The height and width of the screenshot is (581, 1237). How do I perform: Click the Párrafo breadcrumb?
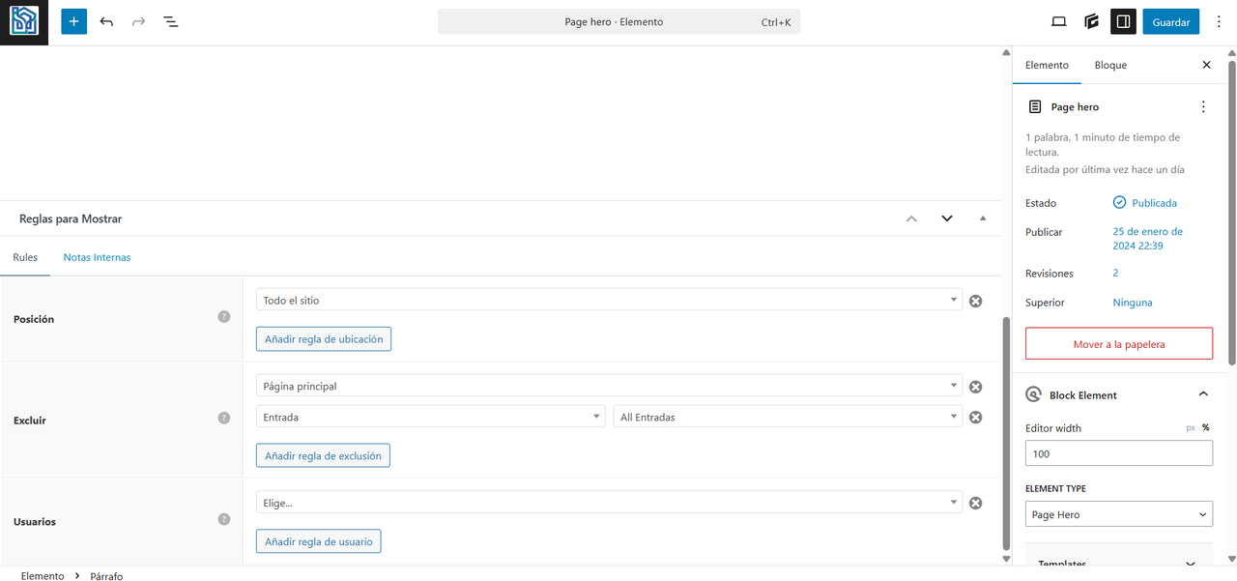coord(106,575)
